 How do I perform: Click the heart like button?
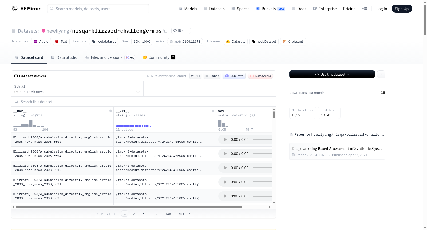click(179, 31)
